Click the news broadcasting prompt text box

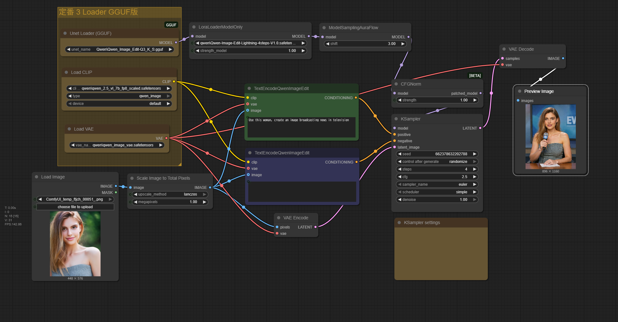click(x=301, y=127)
